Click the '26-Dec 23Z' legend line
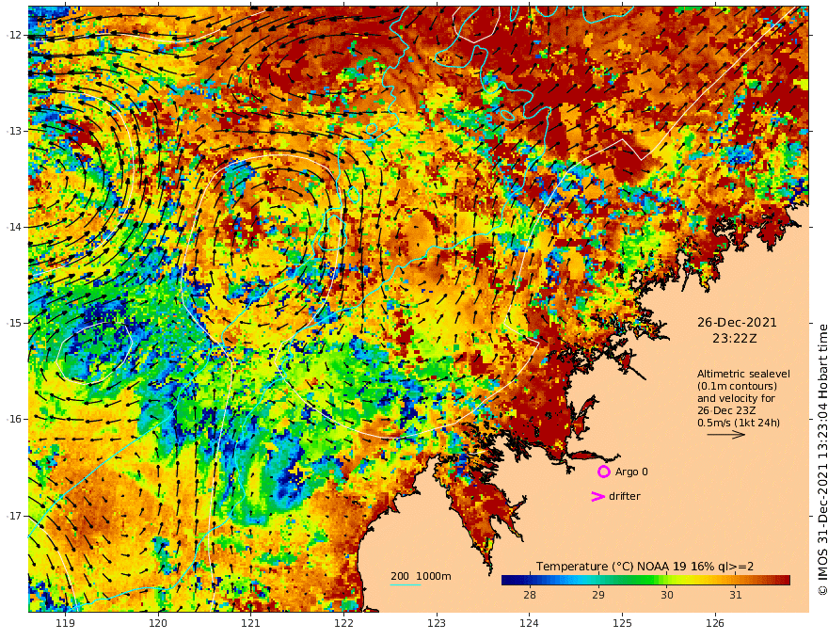 click(x=726, y=410)
